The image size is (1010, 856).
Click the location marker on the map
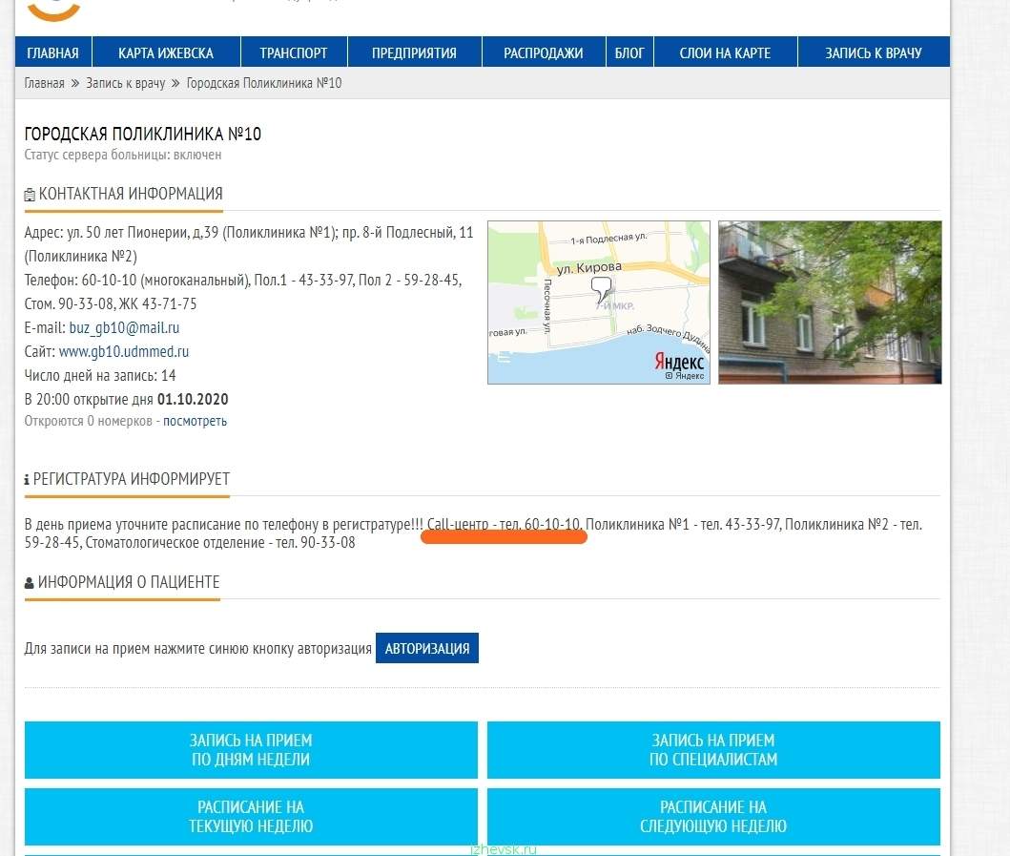click(601, 288)
